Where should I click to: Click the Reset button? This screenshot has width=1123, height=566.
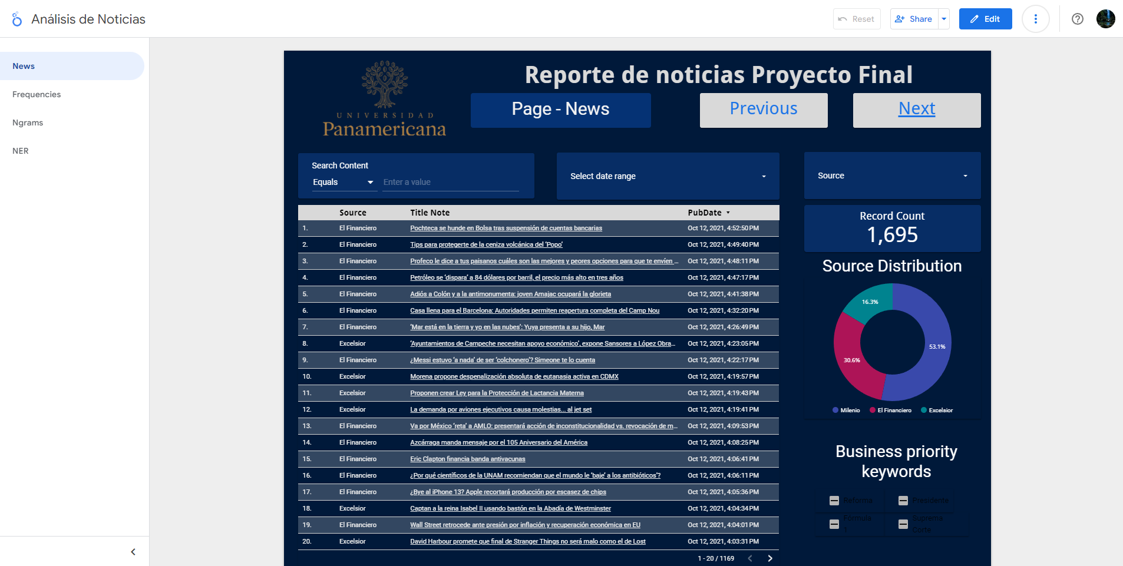pos(857,19)
